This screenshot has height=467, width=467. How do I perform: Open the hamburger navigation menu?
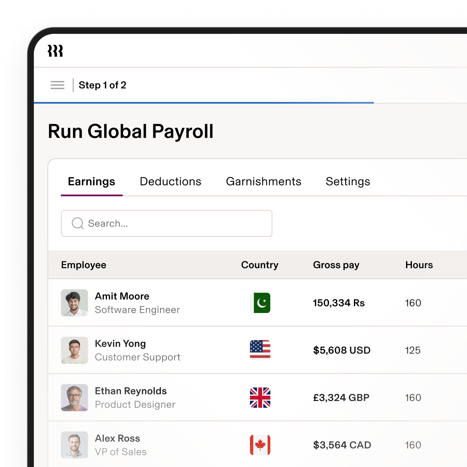click(x=57, y=85)
